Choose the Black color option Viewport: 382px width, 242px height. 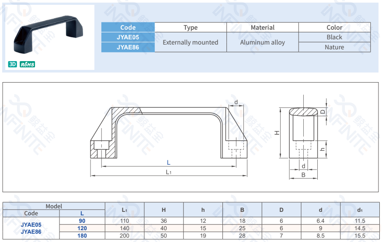pyautogui.click(x=334, y=37)
